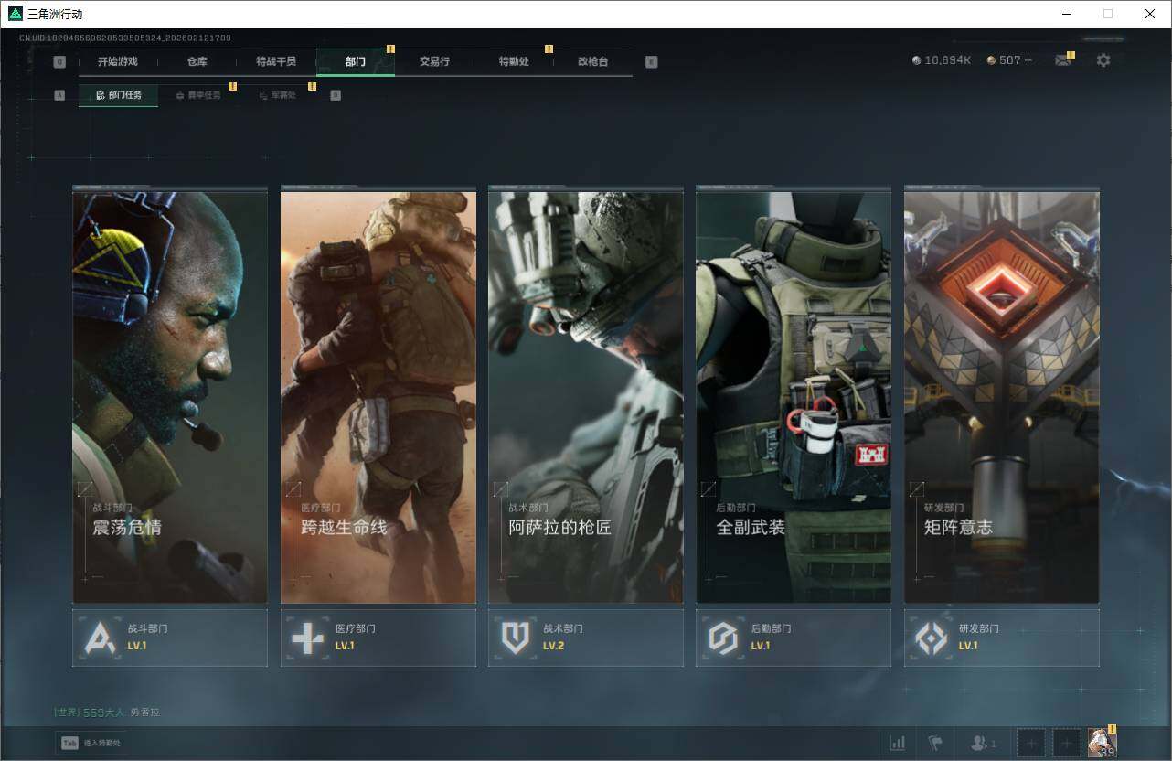The image size is (1172, 761).
Task: Switch to the 仓库 tab
Action: coord(197,61)
